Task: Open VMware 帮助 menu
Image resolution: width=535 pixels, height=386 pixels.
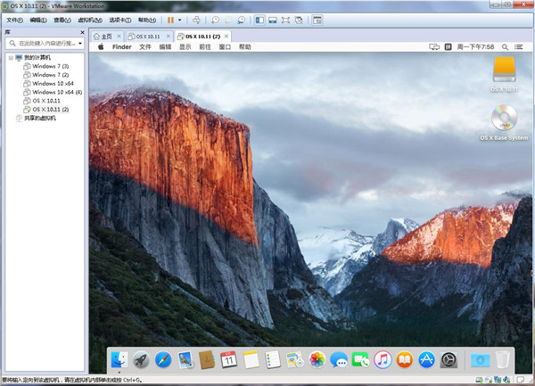Action: [x=147, y=21]
